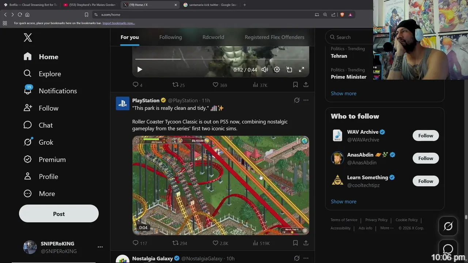Image resolution: width=468 pixels, height=263 pixels.
Task: Switch to the Rdcworld tab
Action: coord(213,37)
